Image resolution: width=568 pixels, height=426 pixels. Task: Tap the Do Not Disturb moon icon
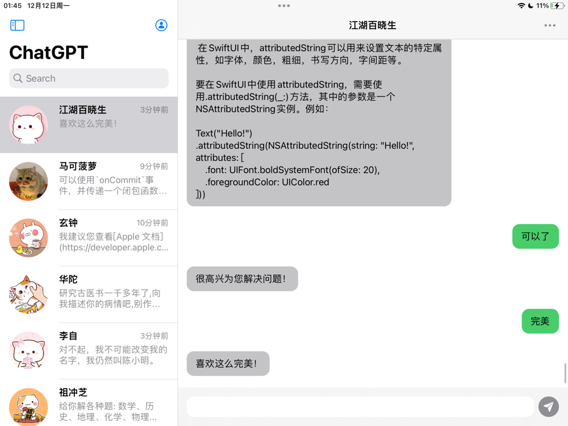click(x=531, y=6)
